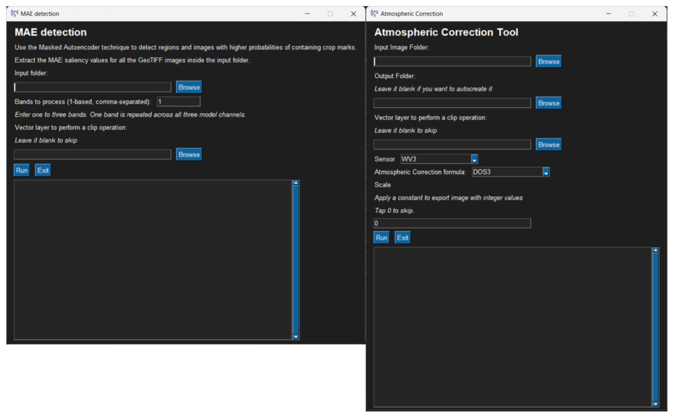
Task: Click Atmospheric Correction vector layer path field
Action: coord(452,144)
